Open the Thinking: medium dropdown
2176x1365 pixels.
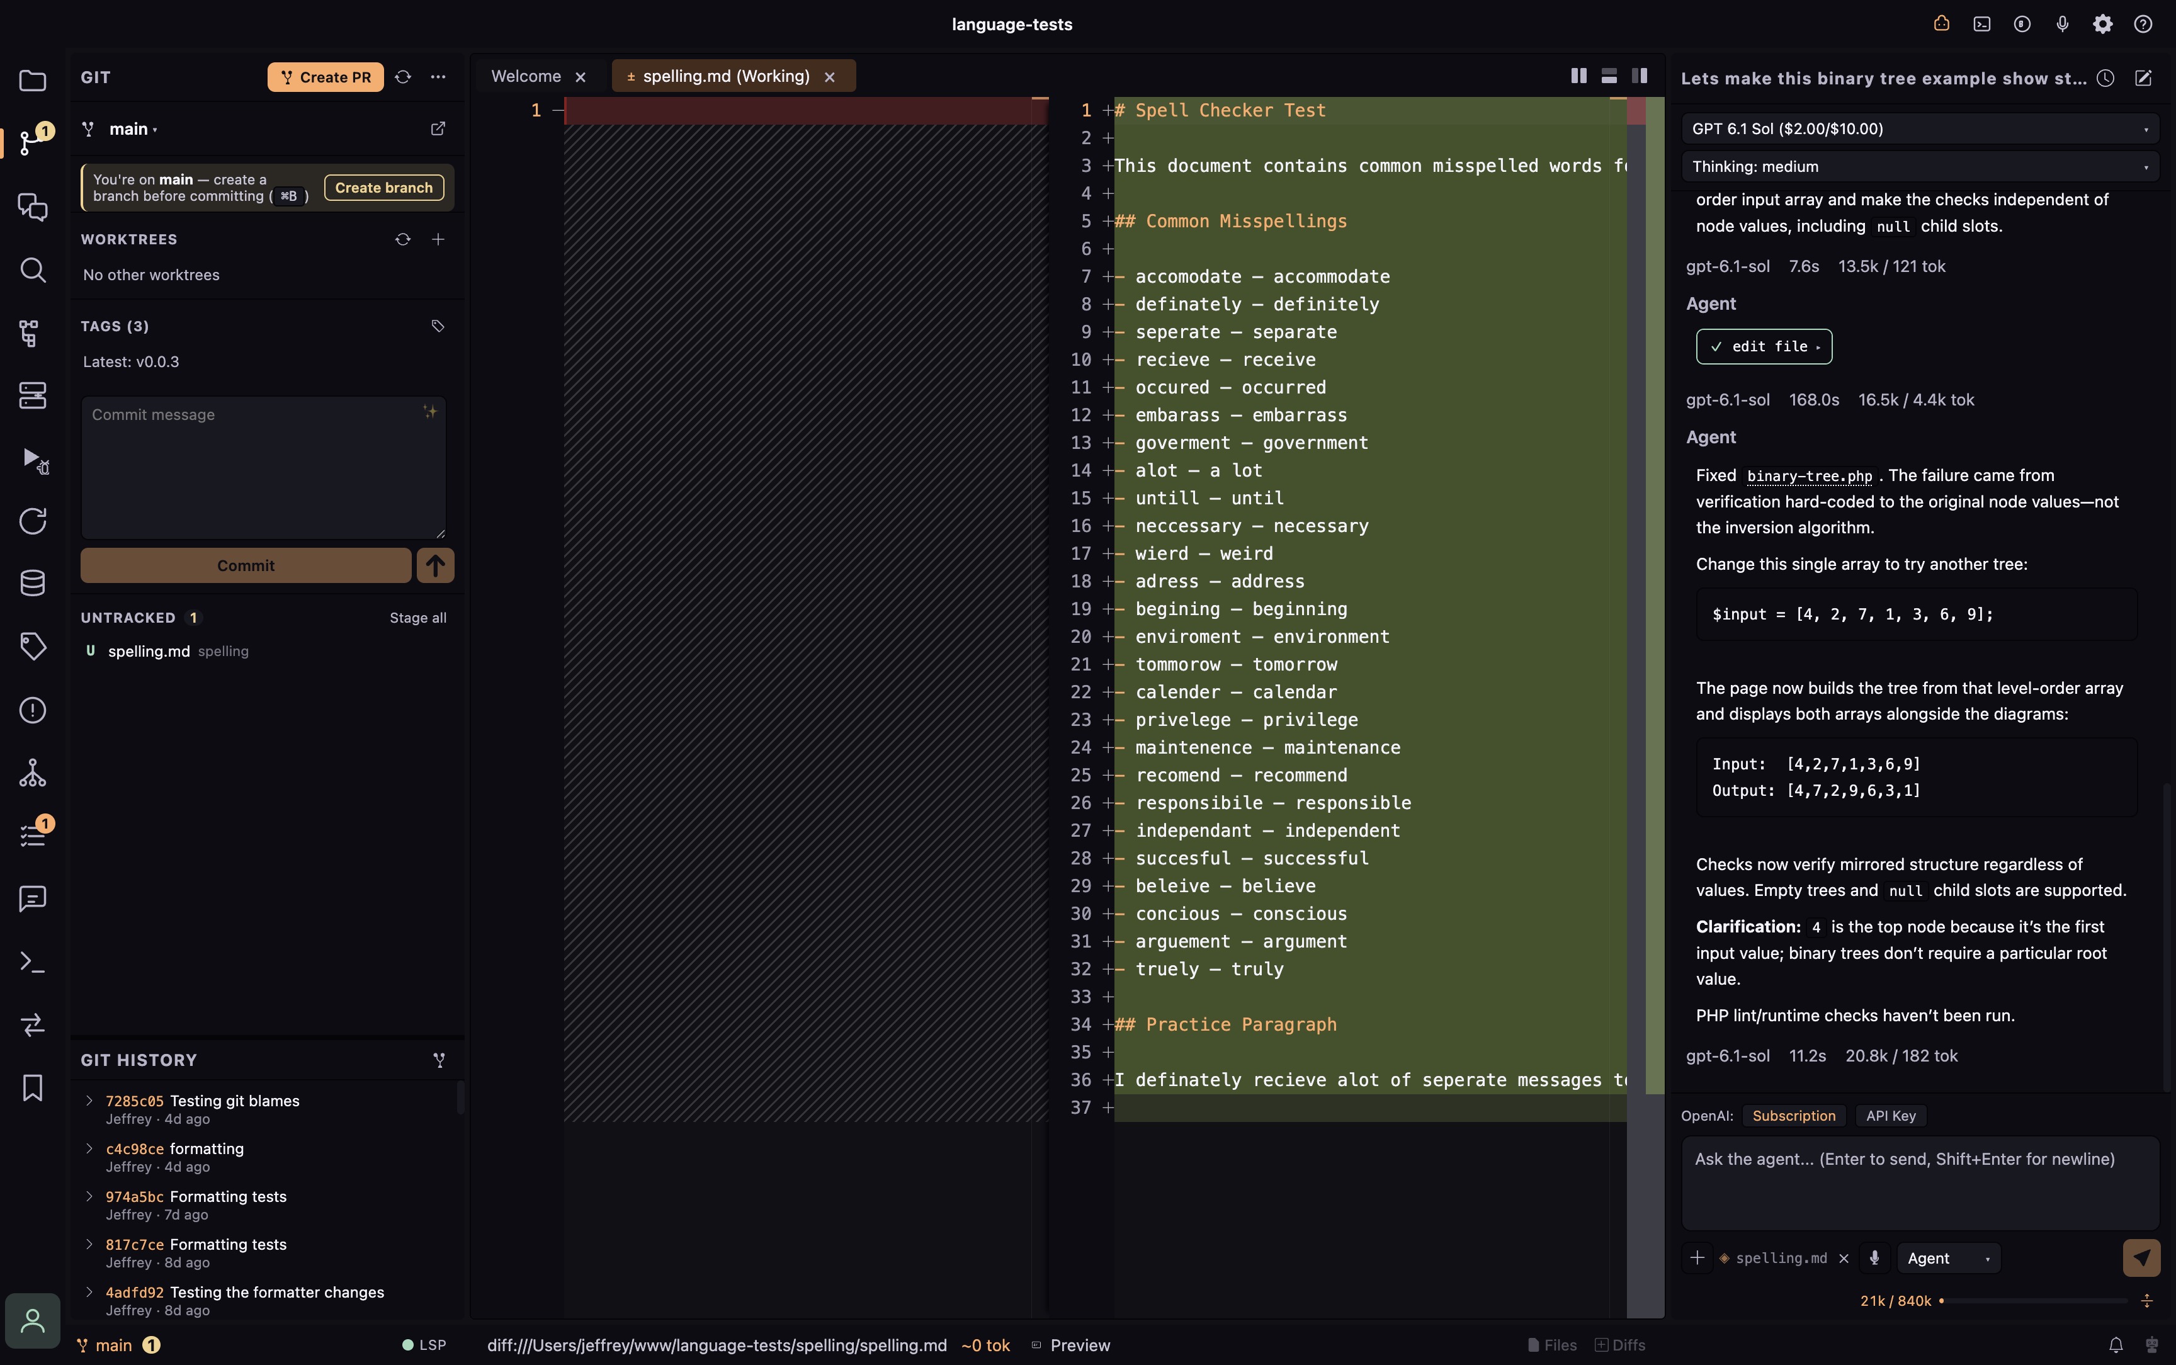click(x=1920, y=167)
